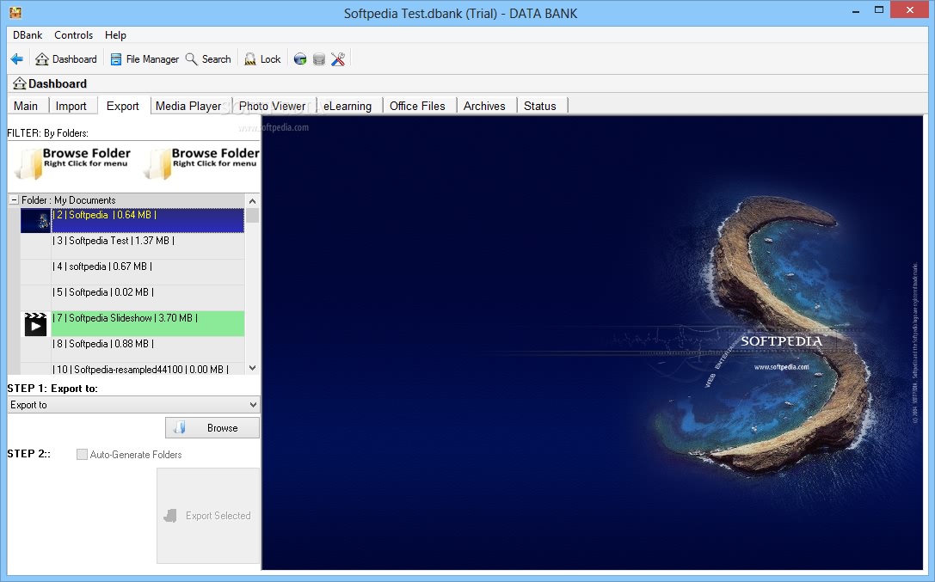
Task: Open the Help menu
Action: 115,35
